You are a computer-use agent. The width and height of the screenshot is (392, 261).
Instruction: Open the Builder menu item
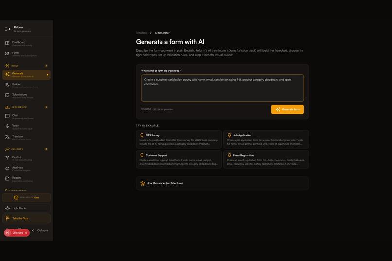click(x=26, y=85)
